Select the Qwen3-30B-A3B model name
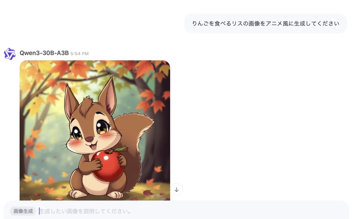Viewport: 352px width, 219px height. (x=44, y=53)
